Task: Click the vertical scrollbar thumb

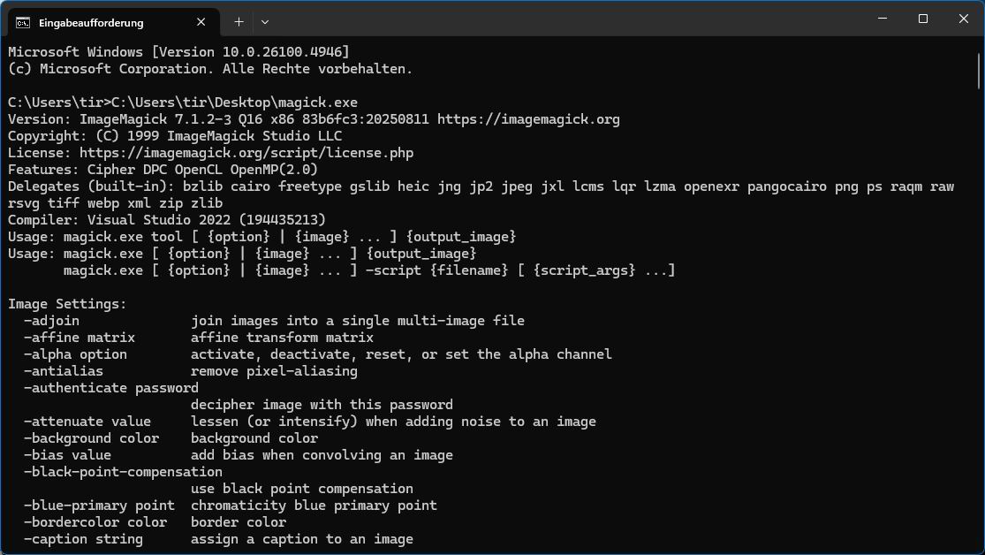Action: point(979,66)
